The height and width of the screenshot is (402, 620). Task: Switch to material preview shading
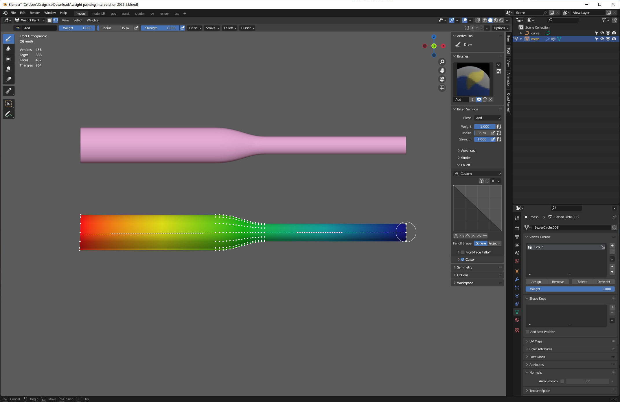[496, 20]
